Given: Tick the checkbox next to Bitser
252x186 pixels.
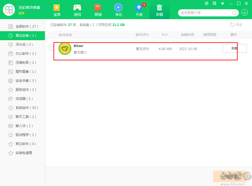Looking at the screenshot, I should pos(51,47).
